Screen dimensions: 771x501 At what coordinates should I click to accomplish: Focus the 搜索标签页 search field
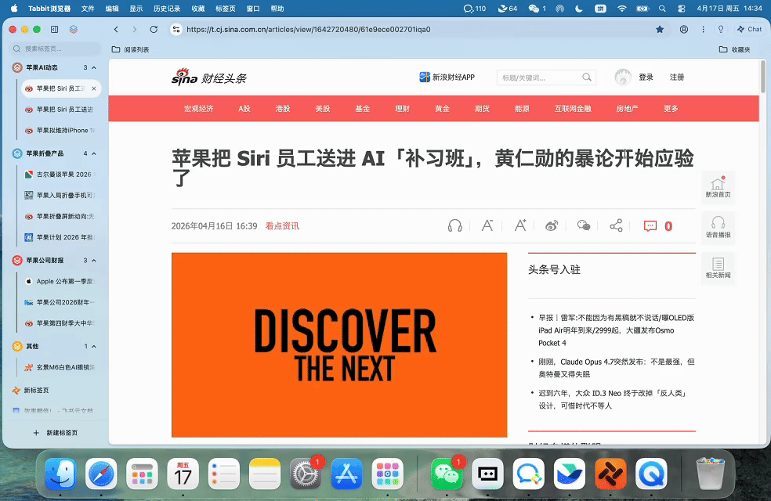[x=55, y=49]
